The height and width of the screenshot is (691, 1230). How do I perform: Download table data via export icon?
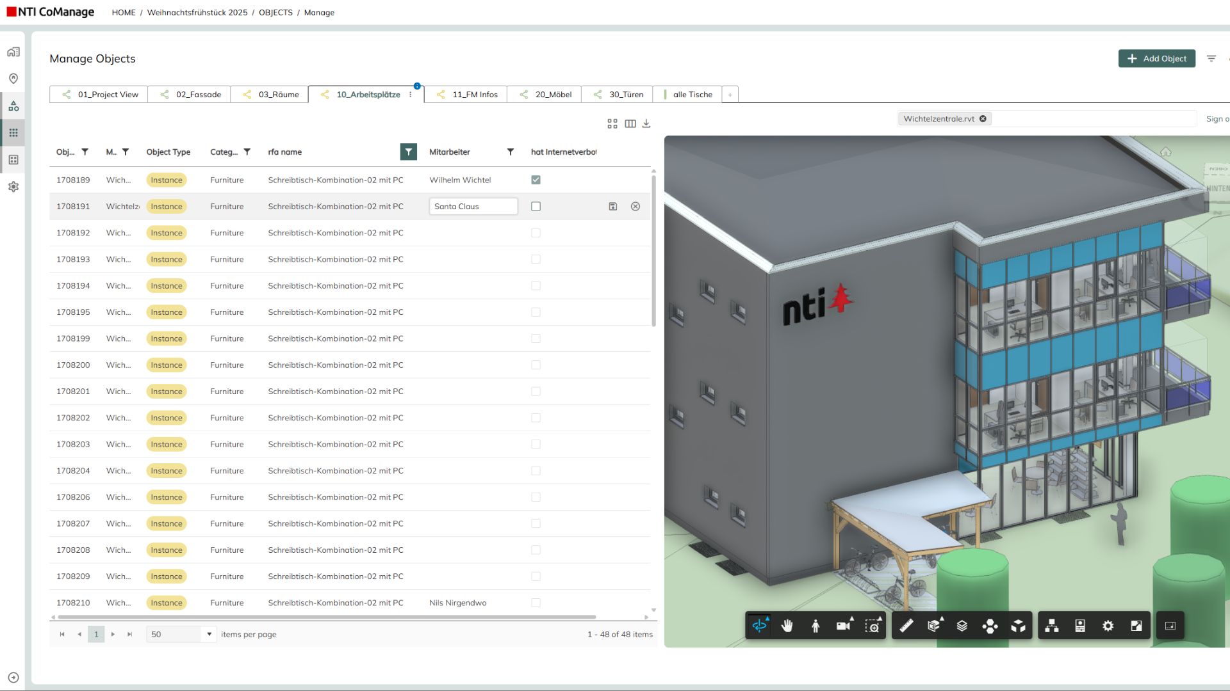(x=646, y=123)
